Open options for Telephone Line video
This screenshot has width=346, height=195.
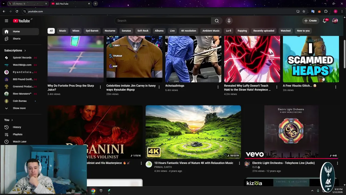click(337, 163)
